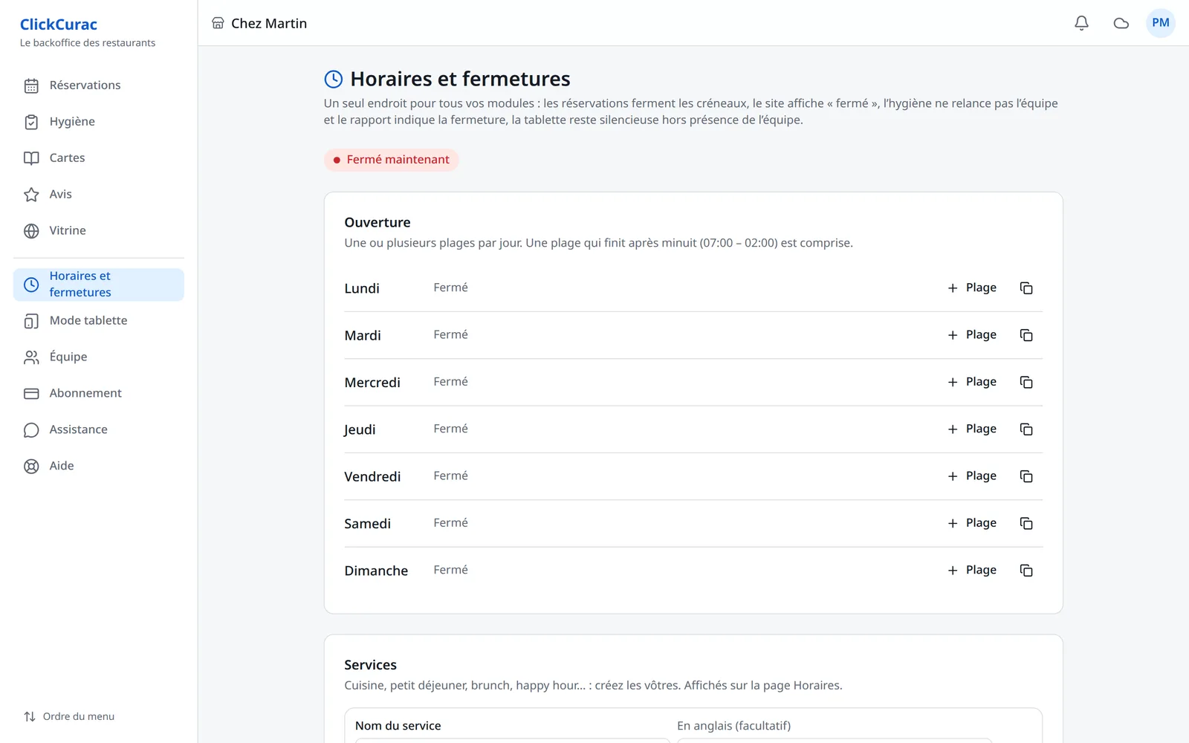1189x743 pixels.
Task: Click the Hygiène clipboard icon
Action: tap(31, 122)
